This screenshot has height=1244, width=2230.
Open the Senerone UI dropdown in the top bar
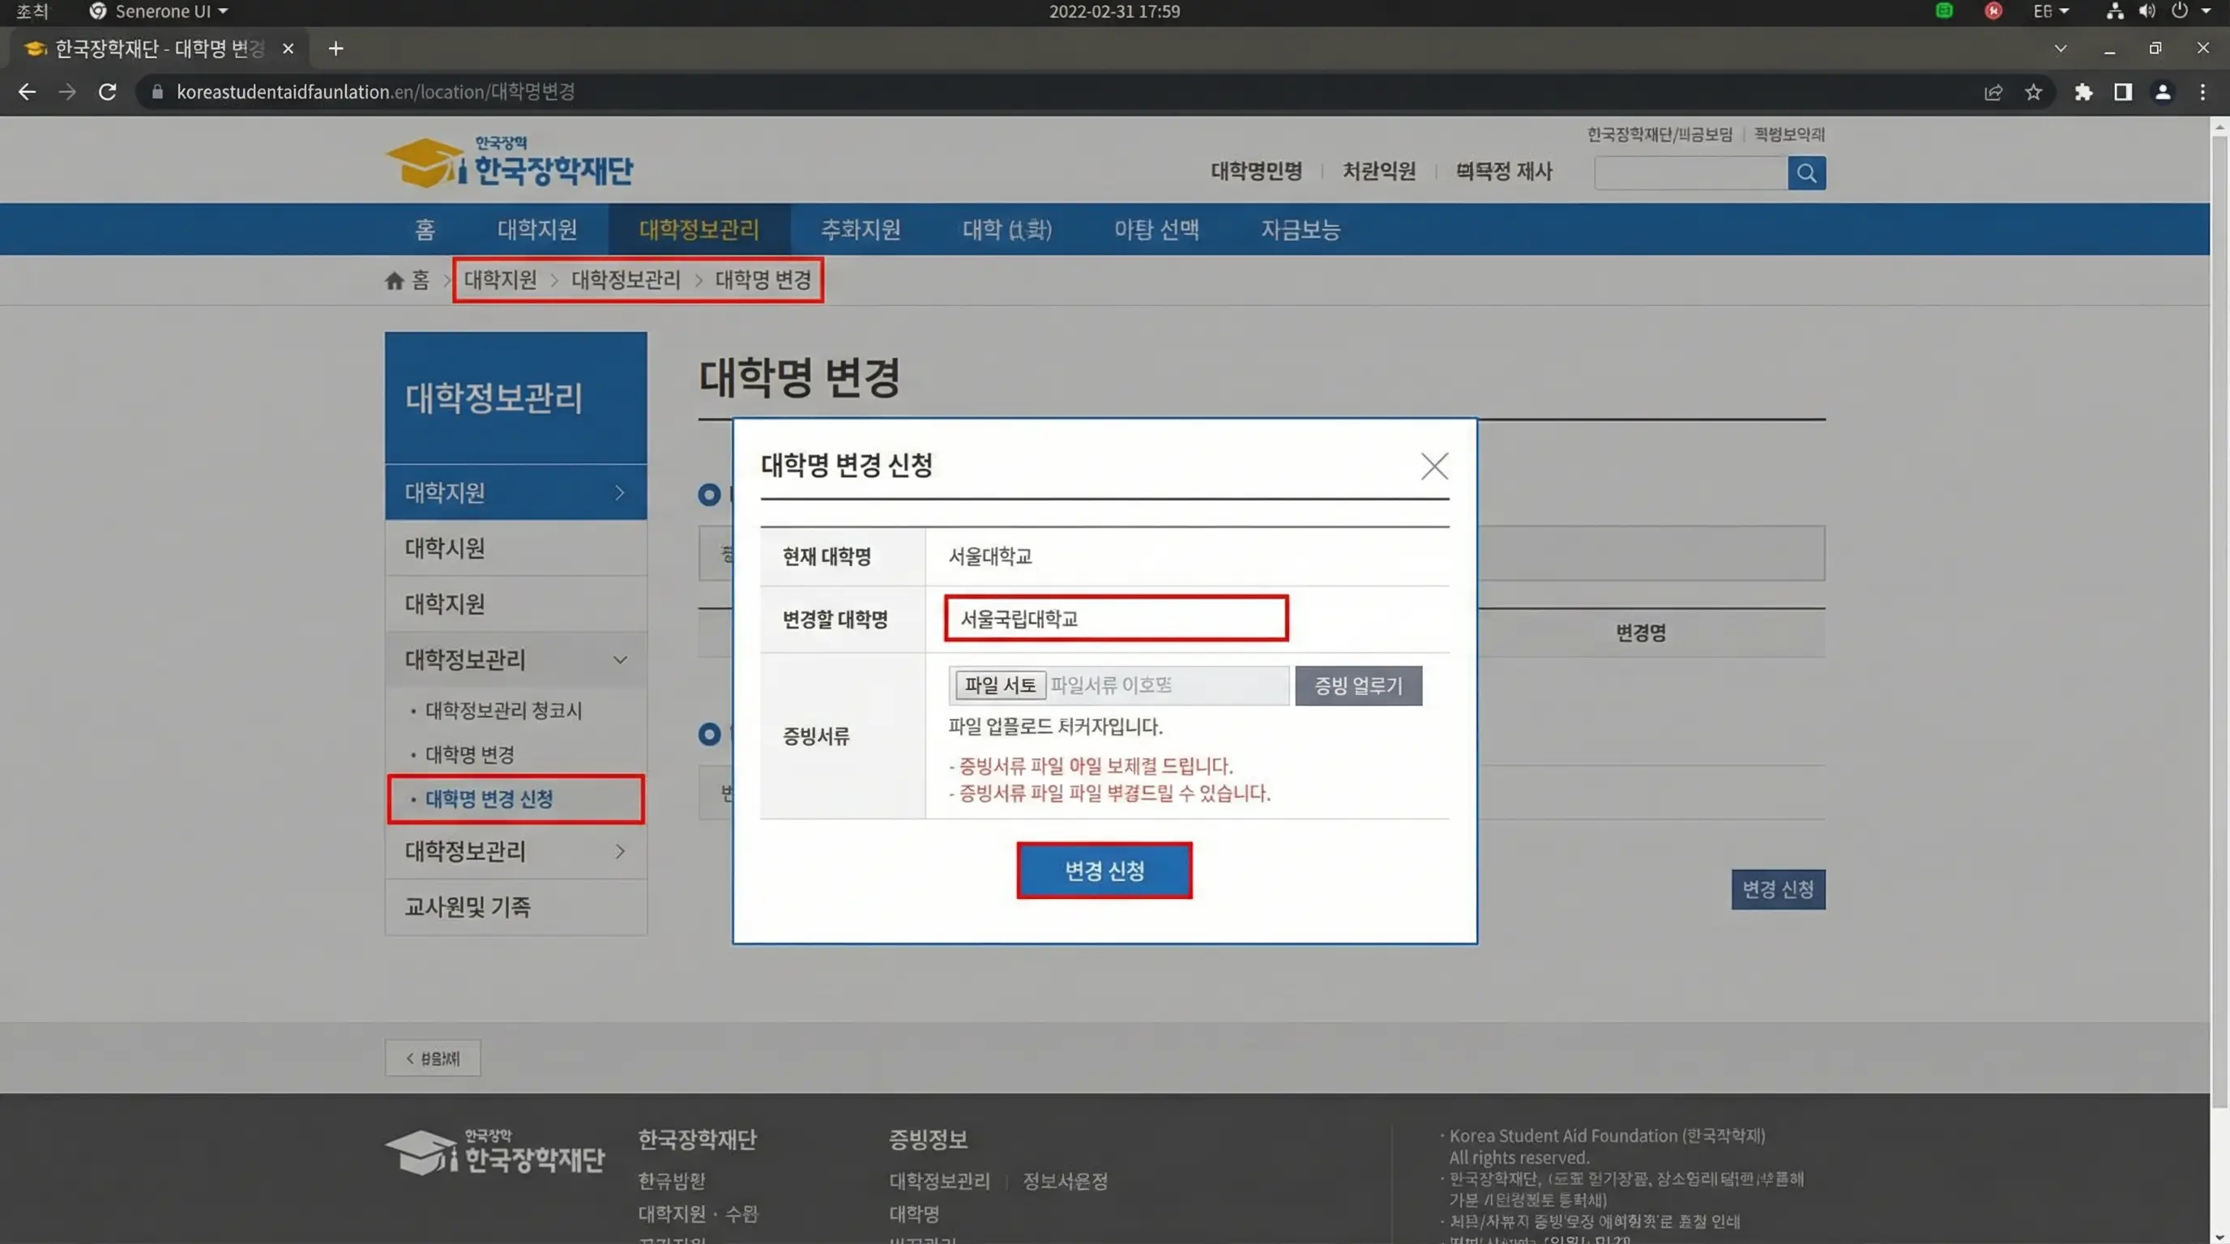156,11
